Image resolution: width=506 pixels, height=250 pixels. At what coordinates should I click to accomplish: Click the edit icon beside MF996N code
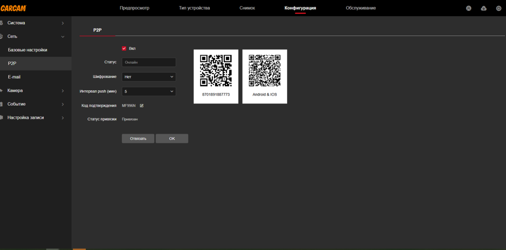pyautogui.click(x=141, y=106)
